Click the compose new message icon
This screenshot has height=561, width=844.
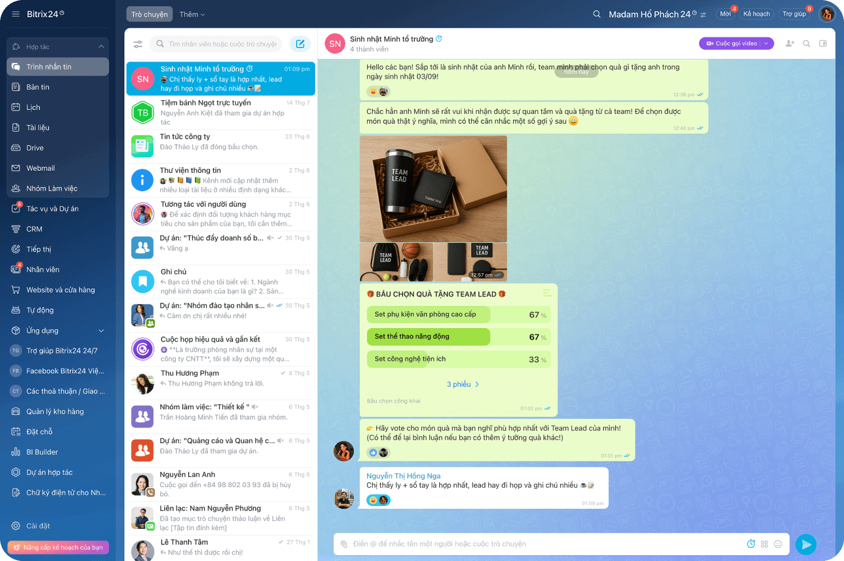300,44
